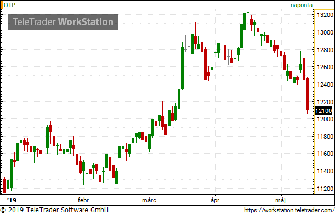
Task: Click the 'naponta' interval label
Action: (x=302, y=5)
